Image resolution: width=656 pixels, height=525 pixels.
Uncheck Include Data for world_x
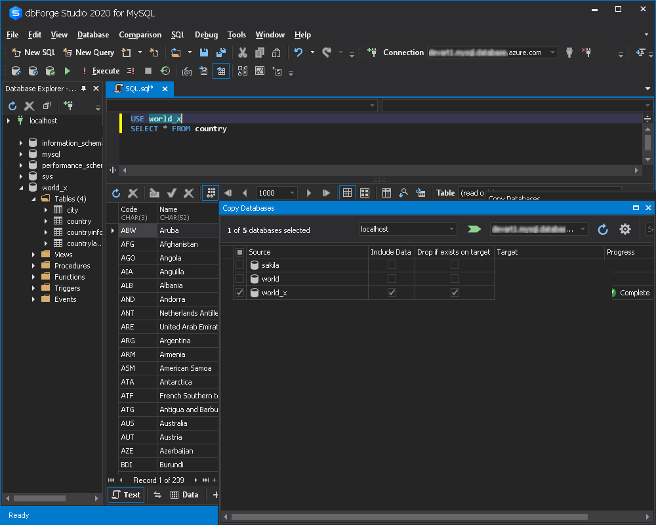tap(392, 292)
